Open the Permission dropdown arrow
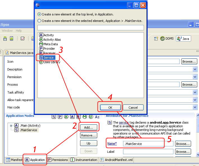Screen dimensions: 199x166 coord(195,77)
